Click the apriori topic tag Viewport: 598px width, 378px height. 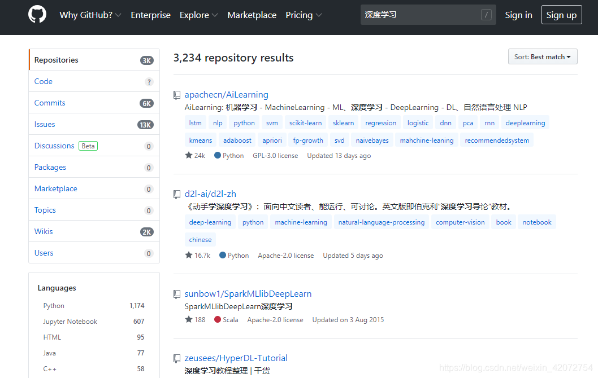pos(272,140)
